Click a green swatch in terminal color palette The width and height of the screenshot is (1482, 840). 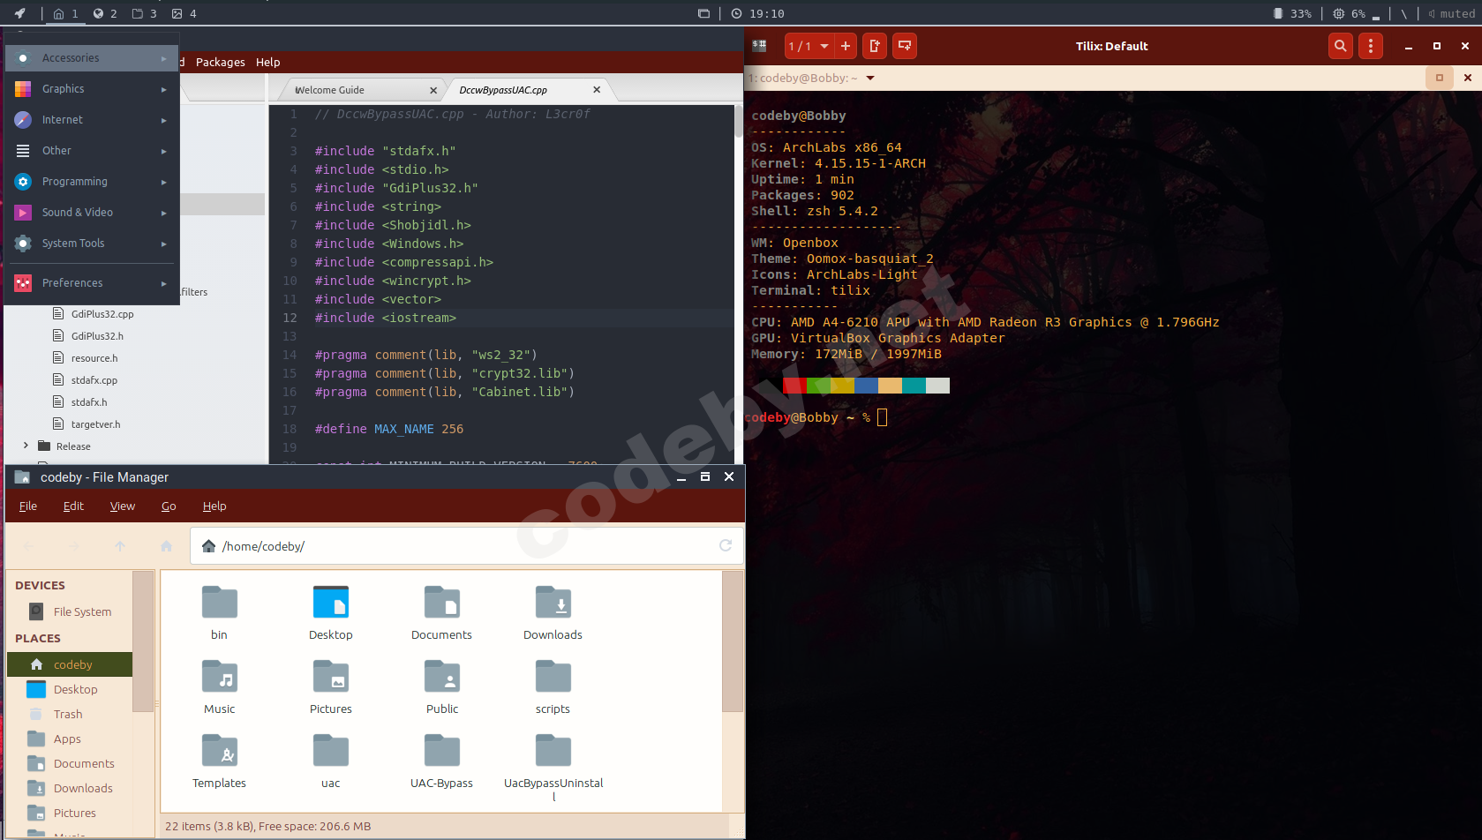click(x=820, y=385)
